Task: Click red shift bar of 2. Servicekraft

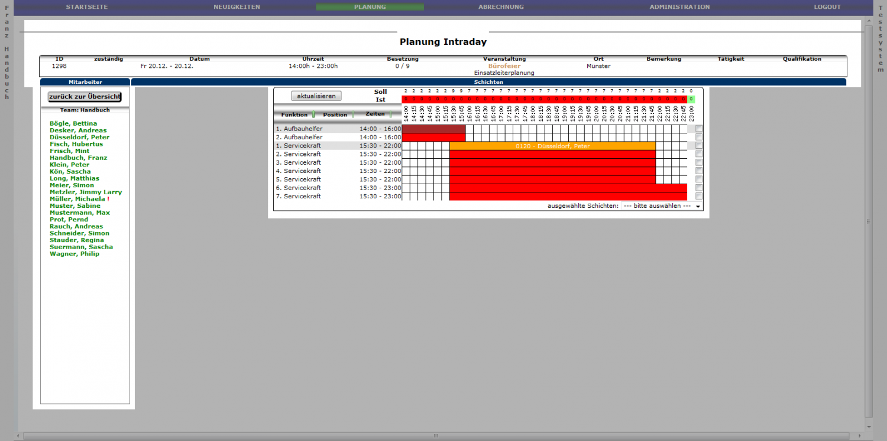Action: 552,154
